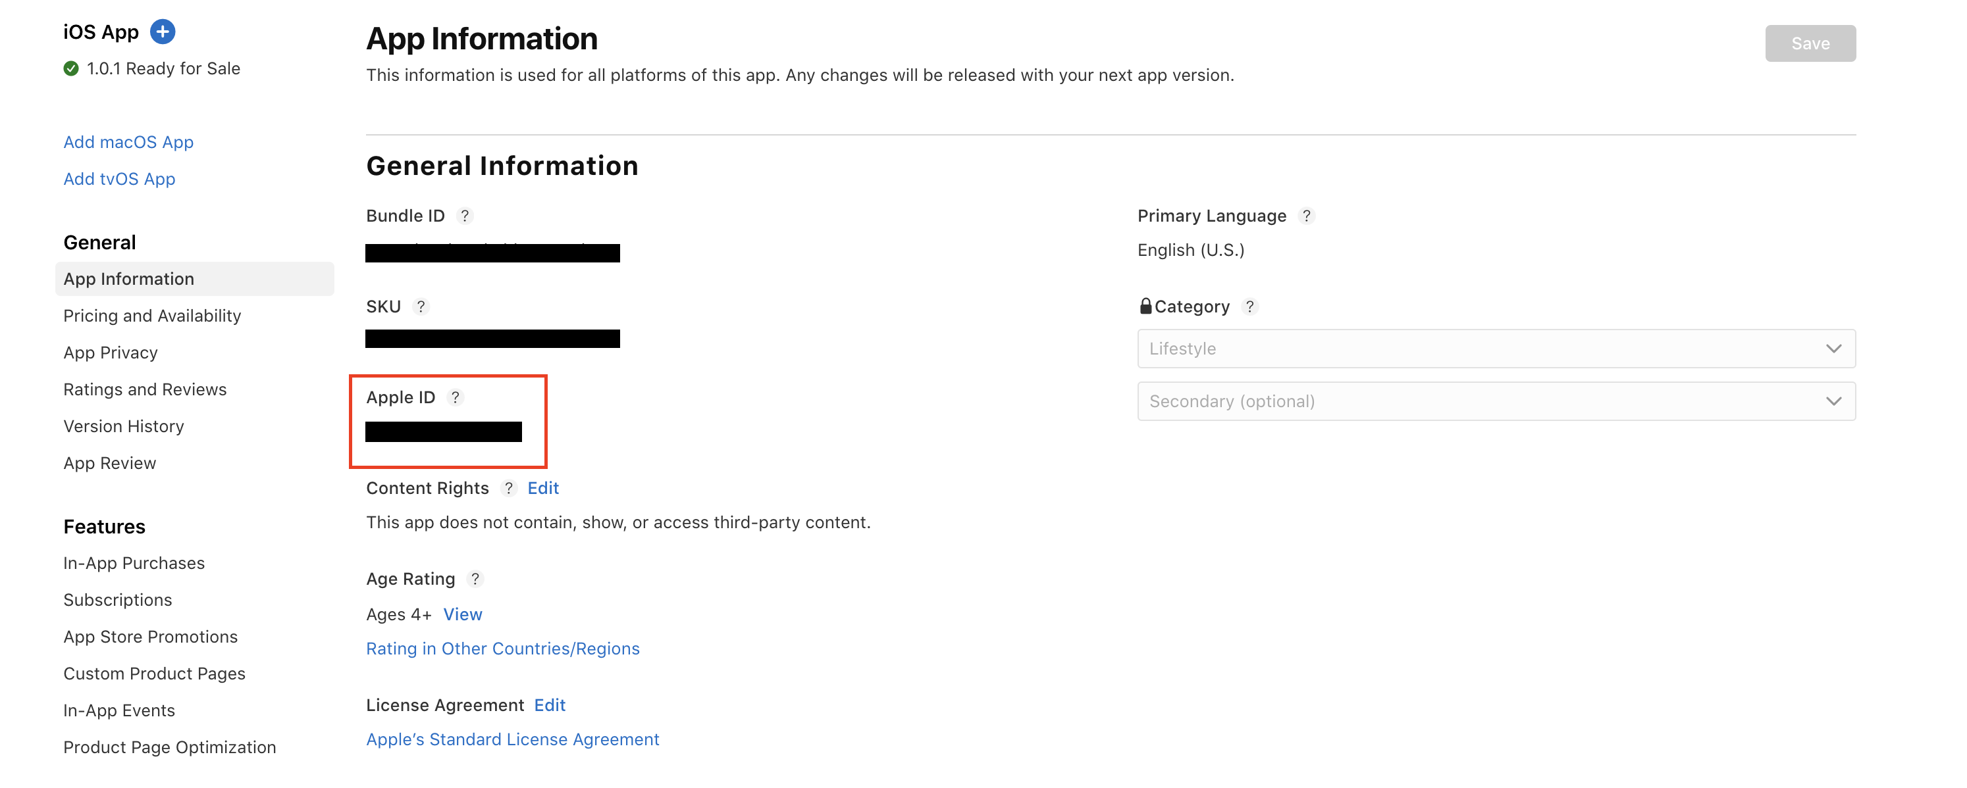Click the SKU help question mark icon

421,307
